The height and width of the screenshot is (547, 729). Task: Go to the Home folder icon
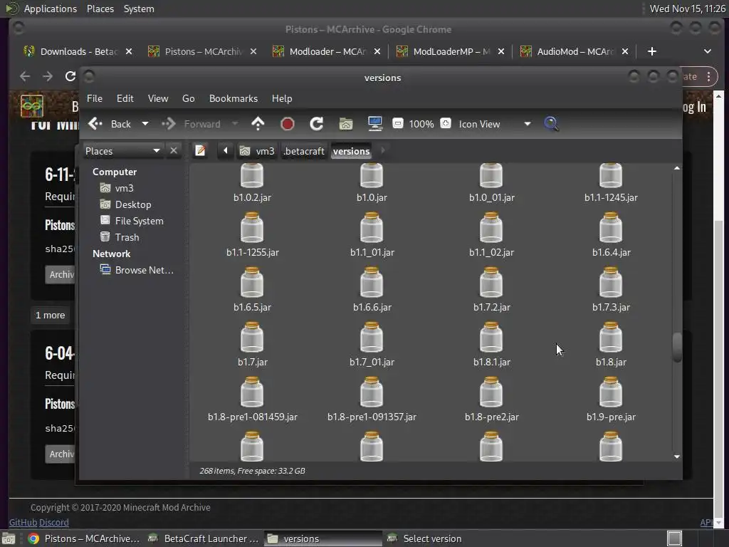point(346,124)
